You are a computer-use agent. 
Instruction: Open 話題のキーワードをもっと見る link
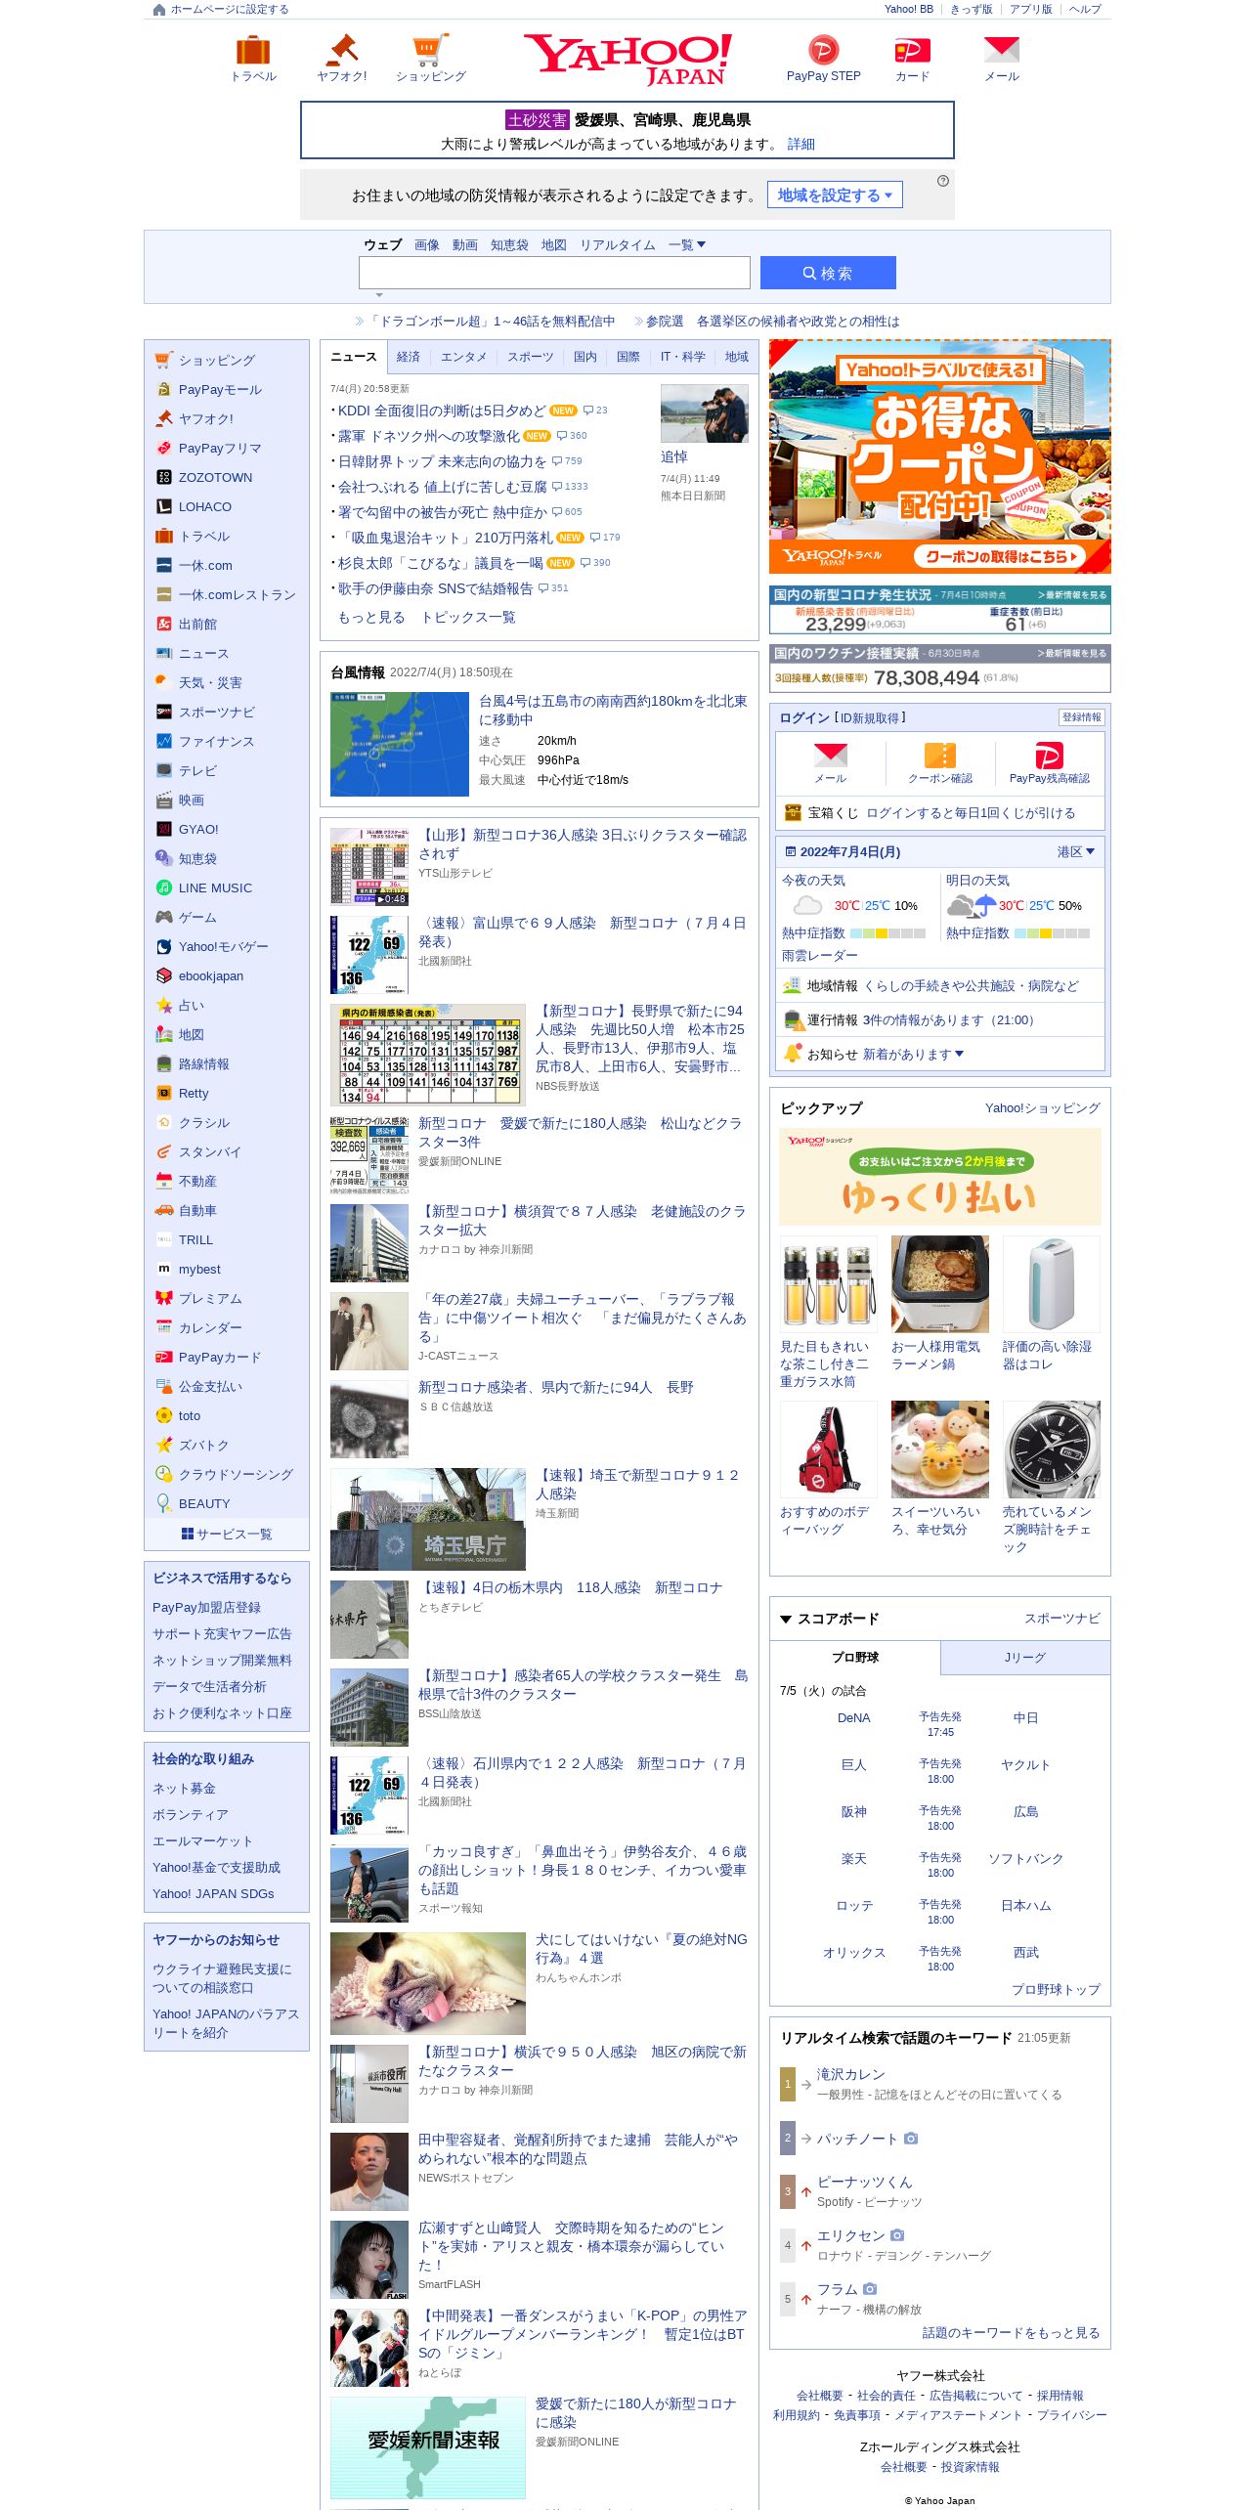(1011, 2332)
